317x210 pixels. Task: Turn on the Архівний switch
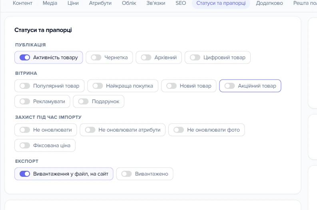click(x=146, y=58)
